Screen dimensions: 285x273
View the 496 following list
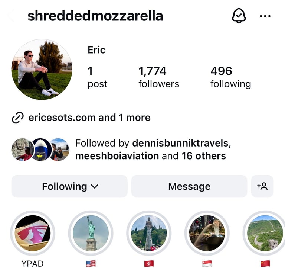[x=231, y=77]
